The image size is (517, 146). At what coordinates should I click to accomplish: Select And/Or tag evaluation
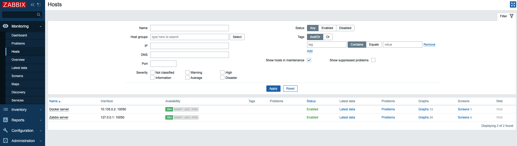point(315,37)
